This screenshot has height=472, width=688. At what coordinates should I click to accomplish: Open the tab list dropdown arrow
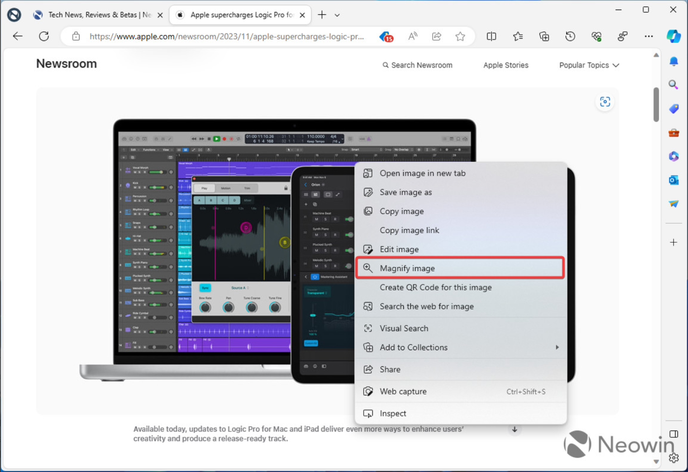click(x=337, y=15)
